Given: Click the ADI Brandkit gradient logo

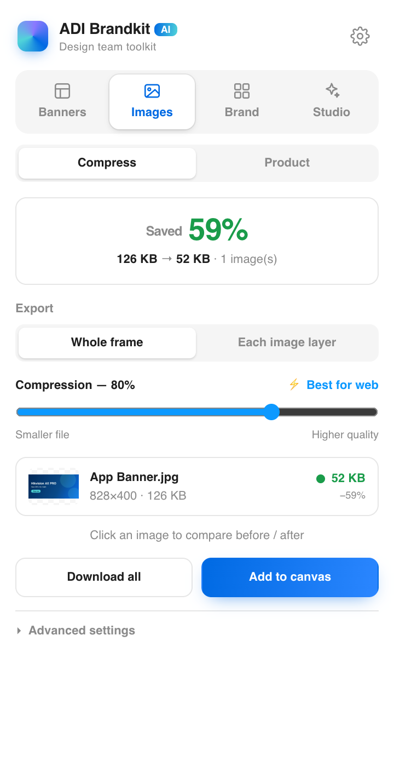Looking at the screenshot, I should (33, 36).
